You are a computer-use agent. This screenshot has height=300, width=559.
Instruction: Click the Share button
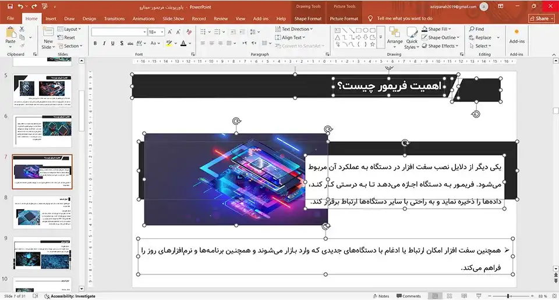[x=541, y=19]
